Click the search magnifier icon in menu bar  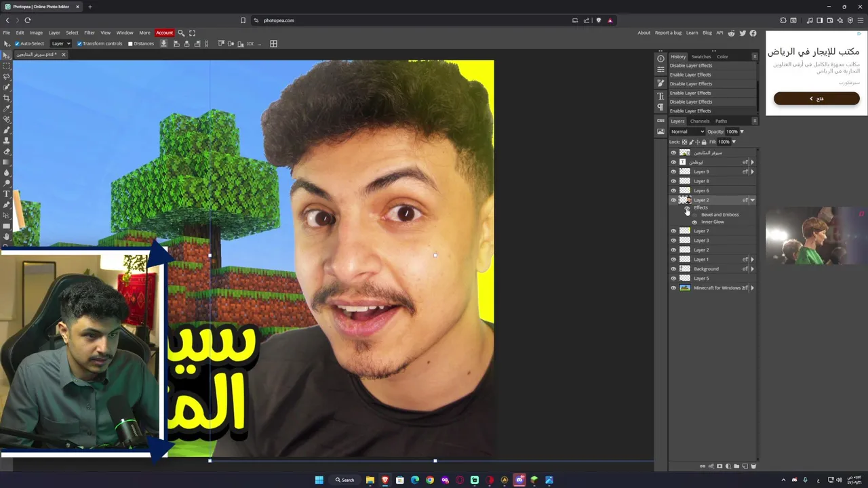[181, 33]
